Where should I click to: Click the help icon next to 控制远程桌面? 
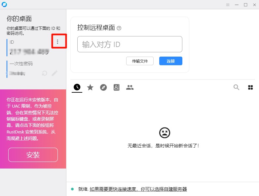point(119,28)
